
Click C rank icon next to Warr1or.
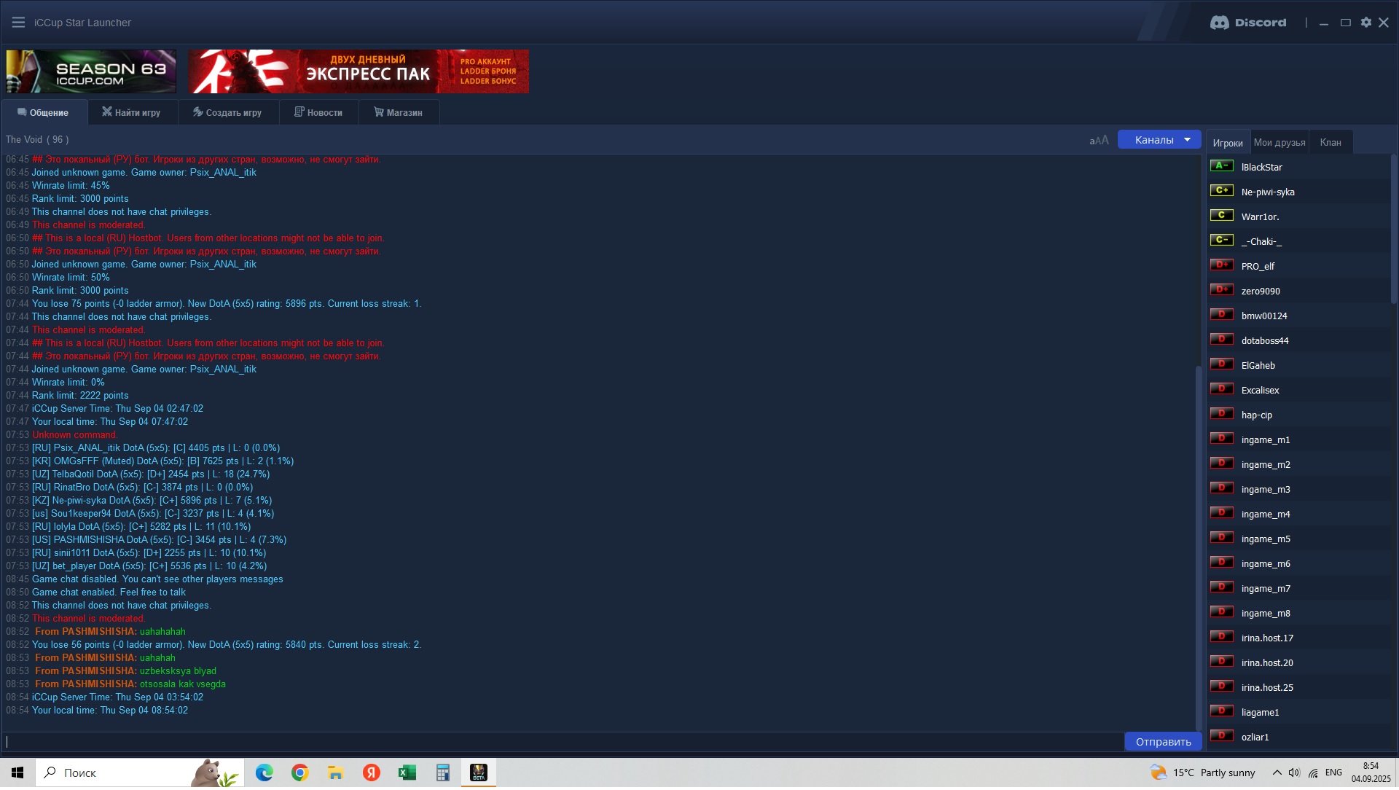pos(1222,216)
